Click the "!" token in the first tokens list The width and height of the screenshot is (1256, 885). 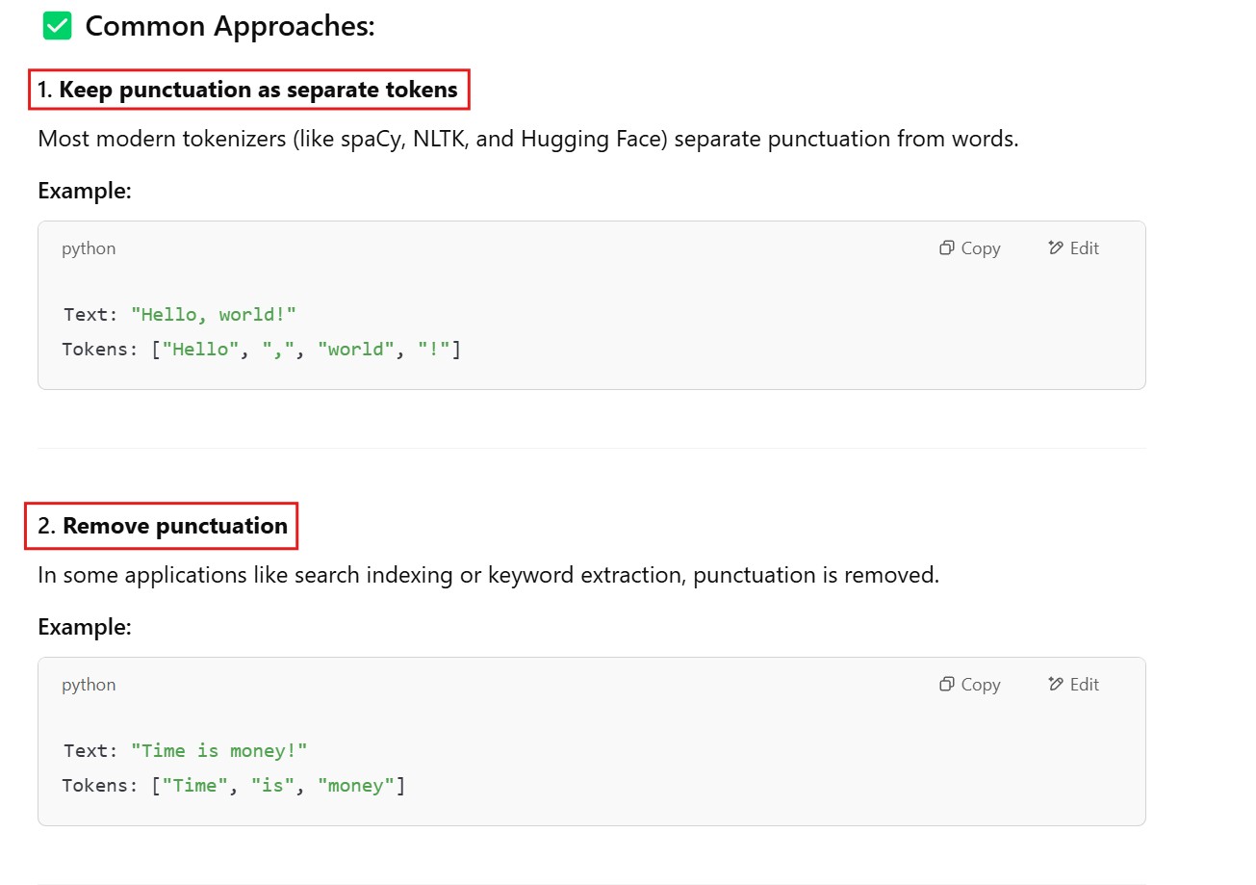(434, 350)
